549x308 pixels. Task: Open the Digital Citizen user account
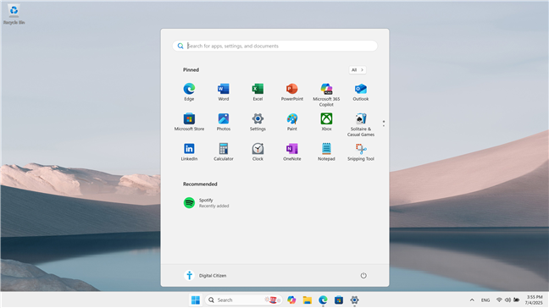[x=206, y=276]
